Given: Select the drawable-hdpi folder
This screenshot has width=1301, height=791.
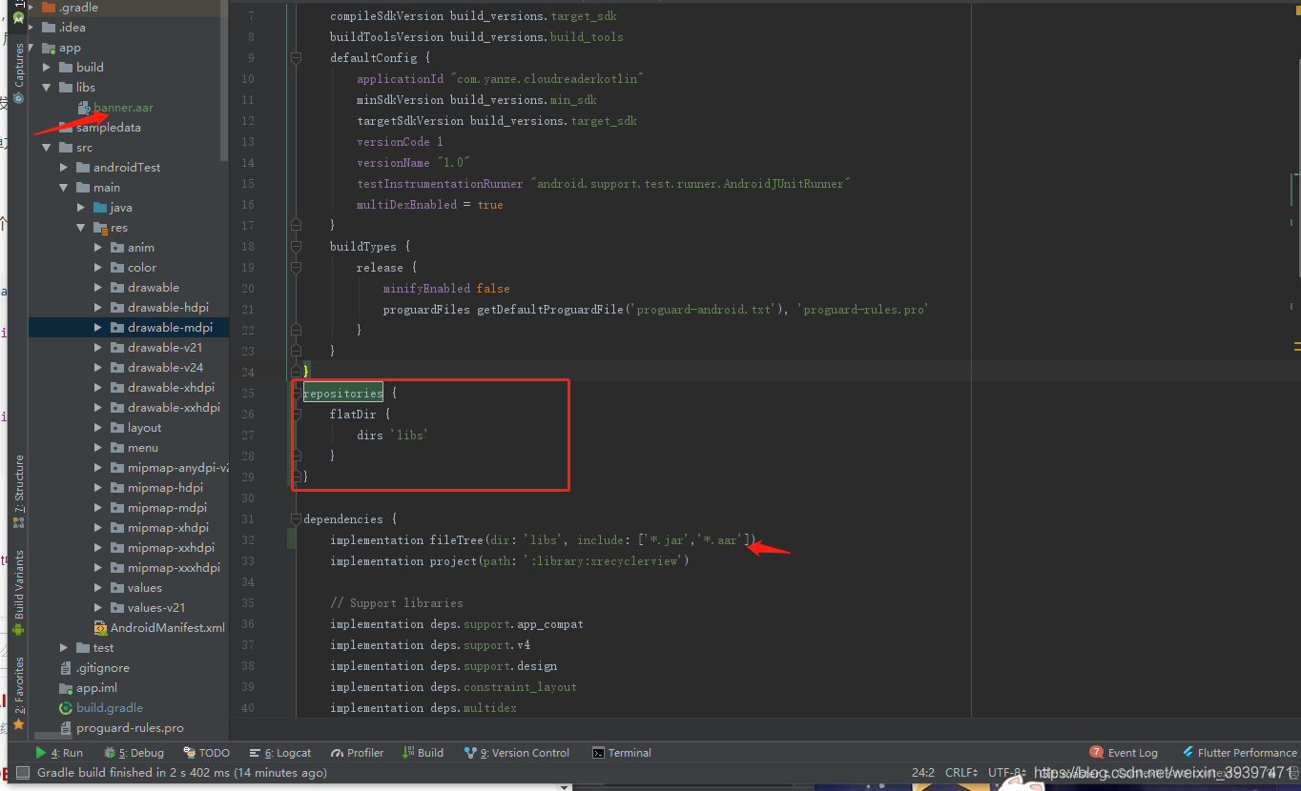Looking at the screenshot, I should tap(168, 308).
